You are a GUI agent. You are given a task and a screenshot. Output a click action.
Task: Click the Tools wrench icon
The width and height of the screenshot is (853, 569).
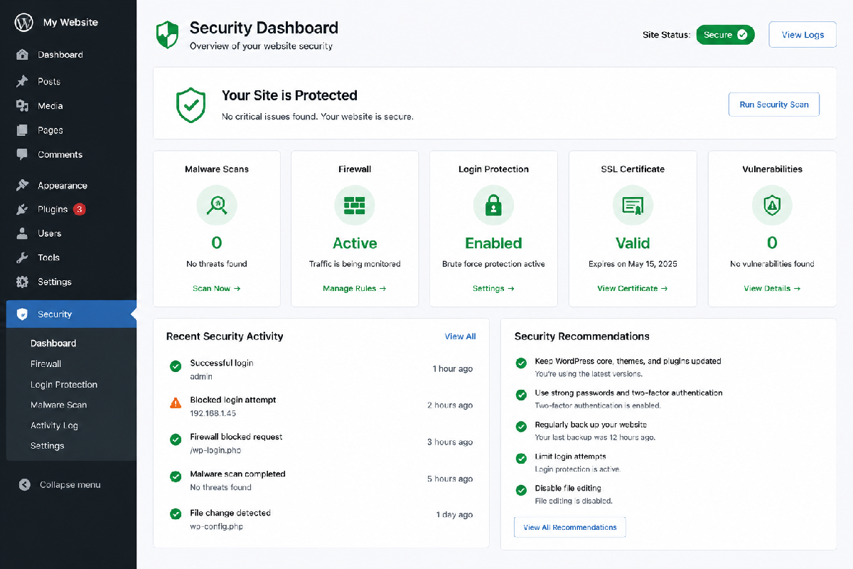(23, 257)
